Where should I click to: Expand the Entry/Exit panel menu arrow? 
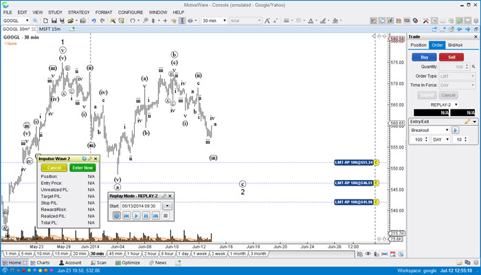point(475,122)
